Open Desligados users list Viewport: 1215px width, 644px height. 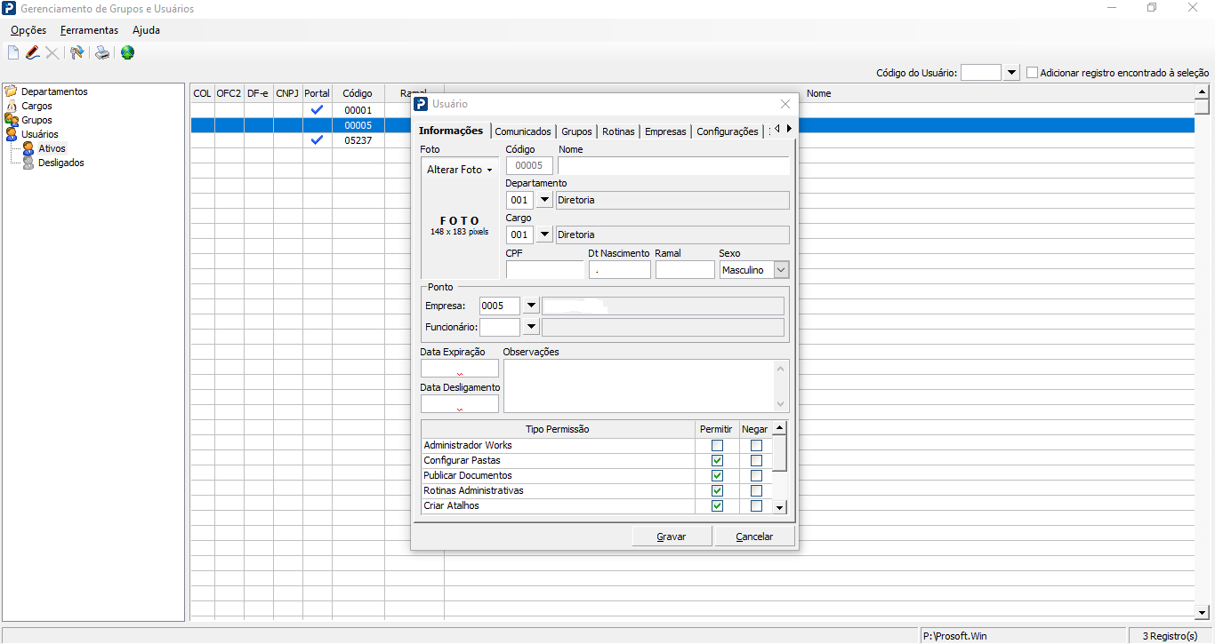[x=60, y=163]
